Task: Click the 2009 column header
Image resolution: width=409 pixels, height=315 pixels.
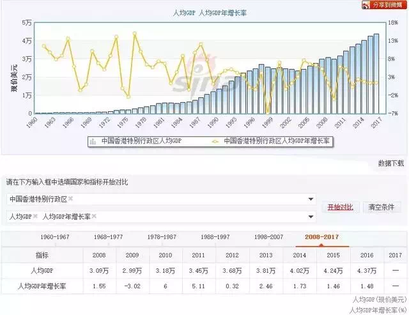Action: pos(132,255)
